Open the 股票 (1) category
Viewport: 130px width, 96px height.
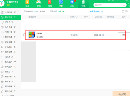(x=10, y=72)
